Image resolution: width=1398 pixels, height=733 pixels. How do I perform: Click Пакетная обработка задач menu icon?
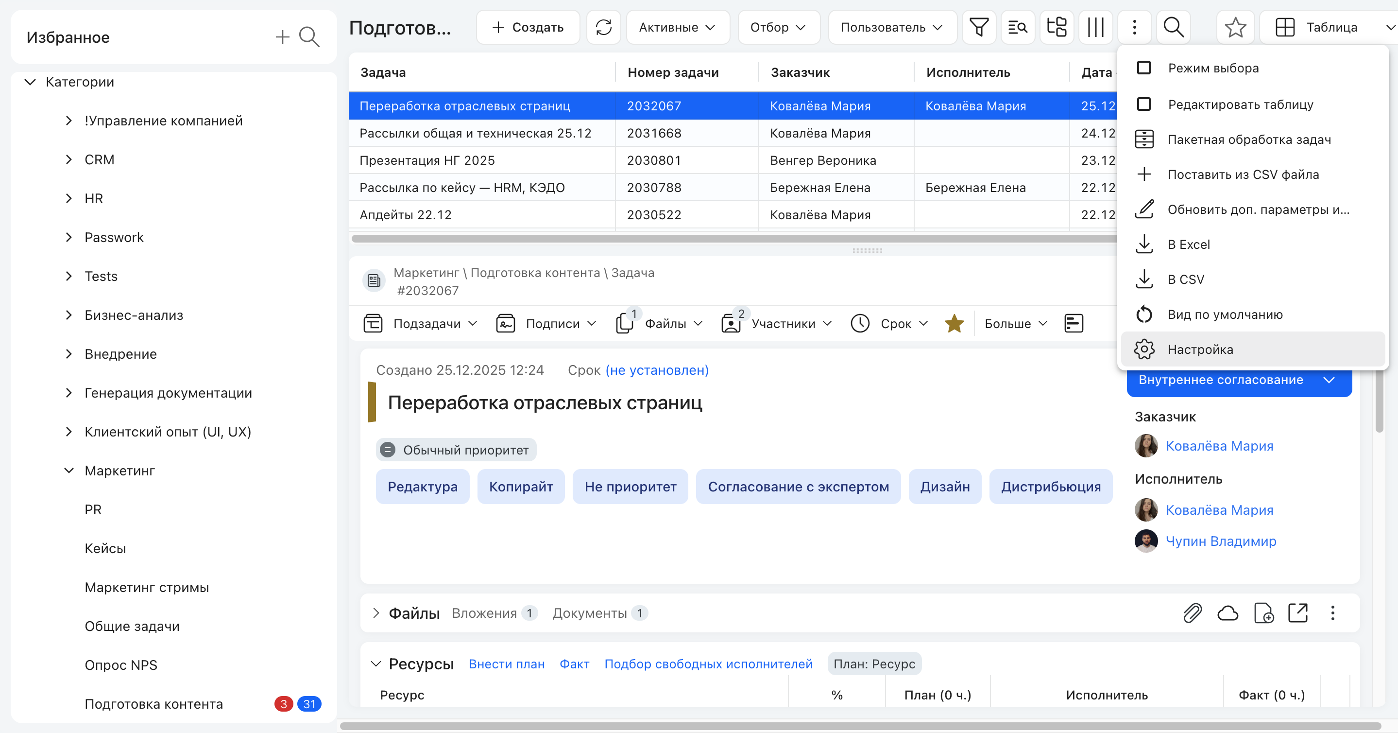(x=1144, y=140)
